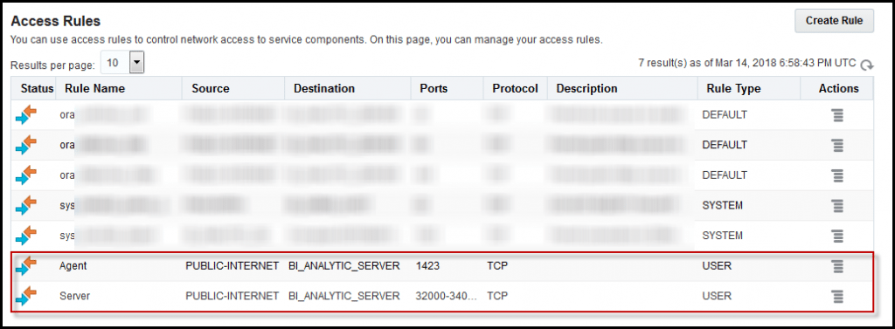The image size is (895, 329).
Task: Click BI_ANALYTIC_SERVER destination in Agent row
Action: (344, 265)
